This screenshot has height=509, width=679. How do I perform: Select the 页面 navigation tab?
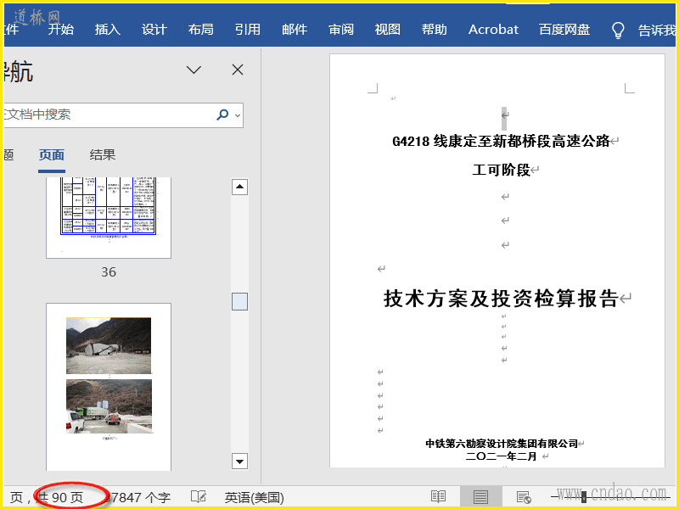click(x=52, y=155)
